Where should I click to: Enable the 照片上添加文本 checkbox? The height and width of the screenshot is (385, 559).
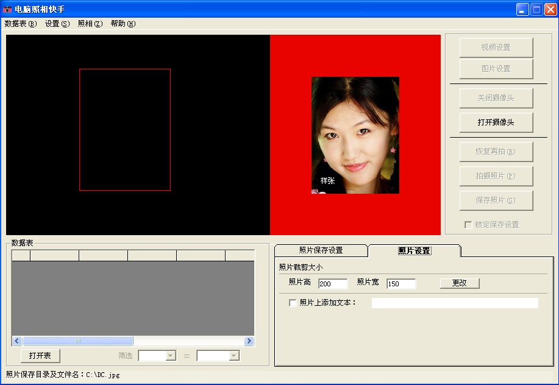293,303
